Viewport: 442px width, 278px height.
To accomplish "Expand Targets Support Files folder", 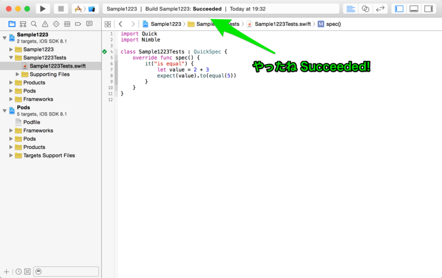I will (10, 155).
